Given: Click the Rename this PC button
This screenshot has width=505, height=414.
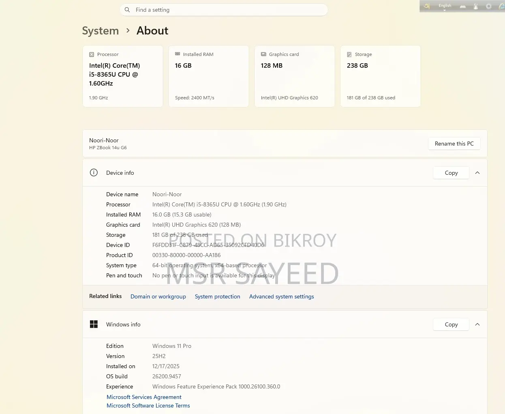Looking at the screenshot, I should pyautogui.click(x=454, y=144).
